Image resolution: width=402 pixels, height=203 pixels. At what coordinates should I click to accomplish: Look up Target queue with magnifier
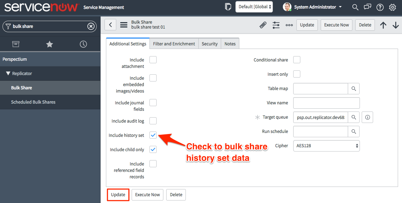[354, 117]
